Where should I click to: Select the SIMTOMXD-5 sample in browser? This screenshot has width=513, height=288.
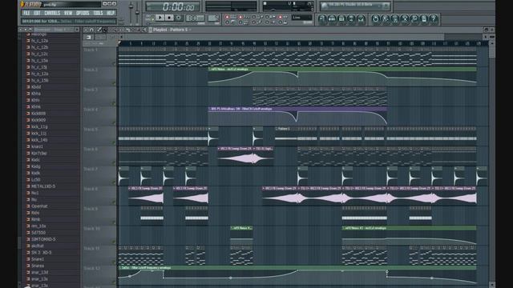43,239
